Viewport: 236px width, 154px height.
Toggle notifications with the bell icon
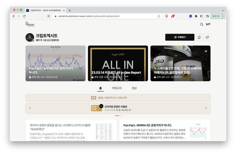[199, 37]
